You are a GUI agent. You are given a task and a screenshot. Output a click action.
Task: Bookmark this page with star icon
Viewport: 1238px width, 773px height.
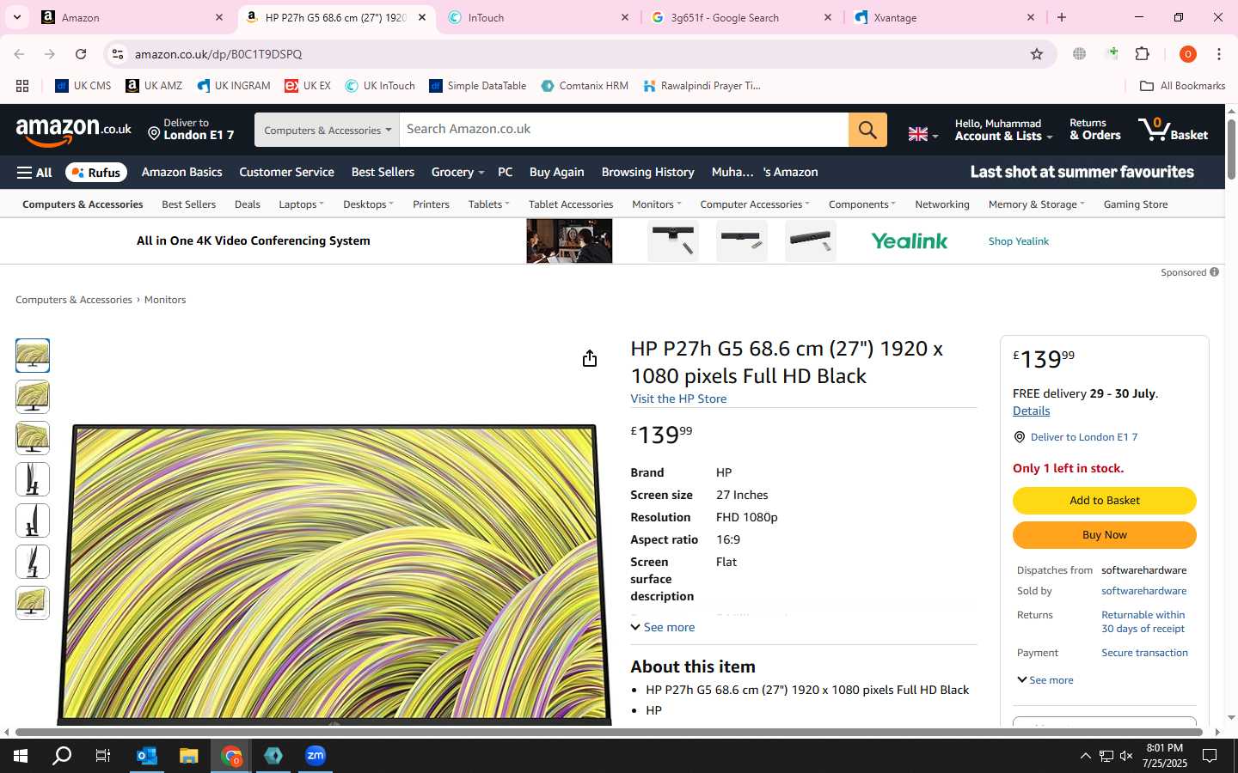pyautogui.click(x=1037, y=54)
